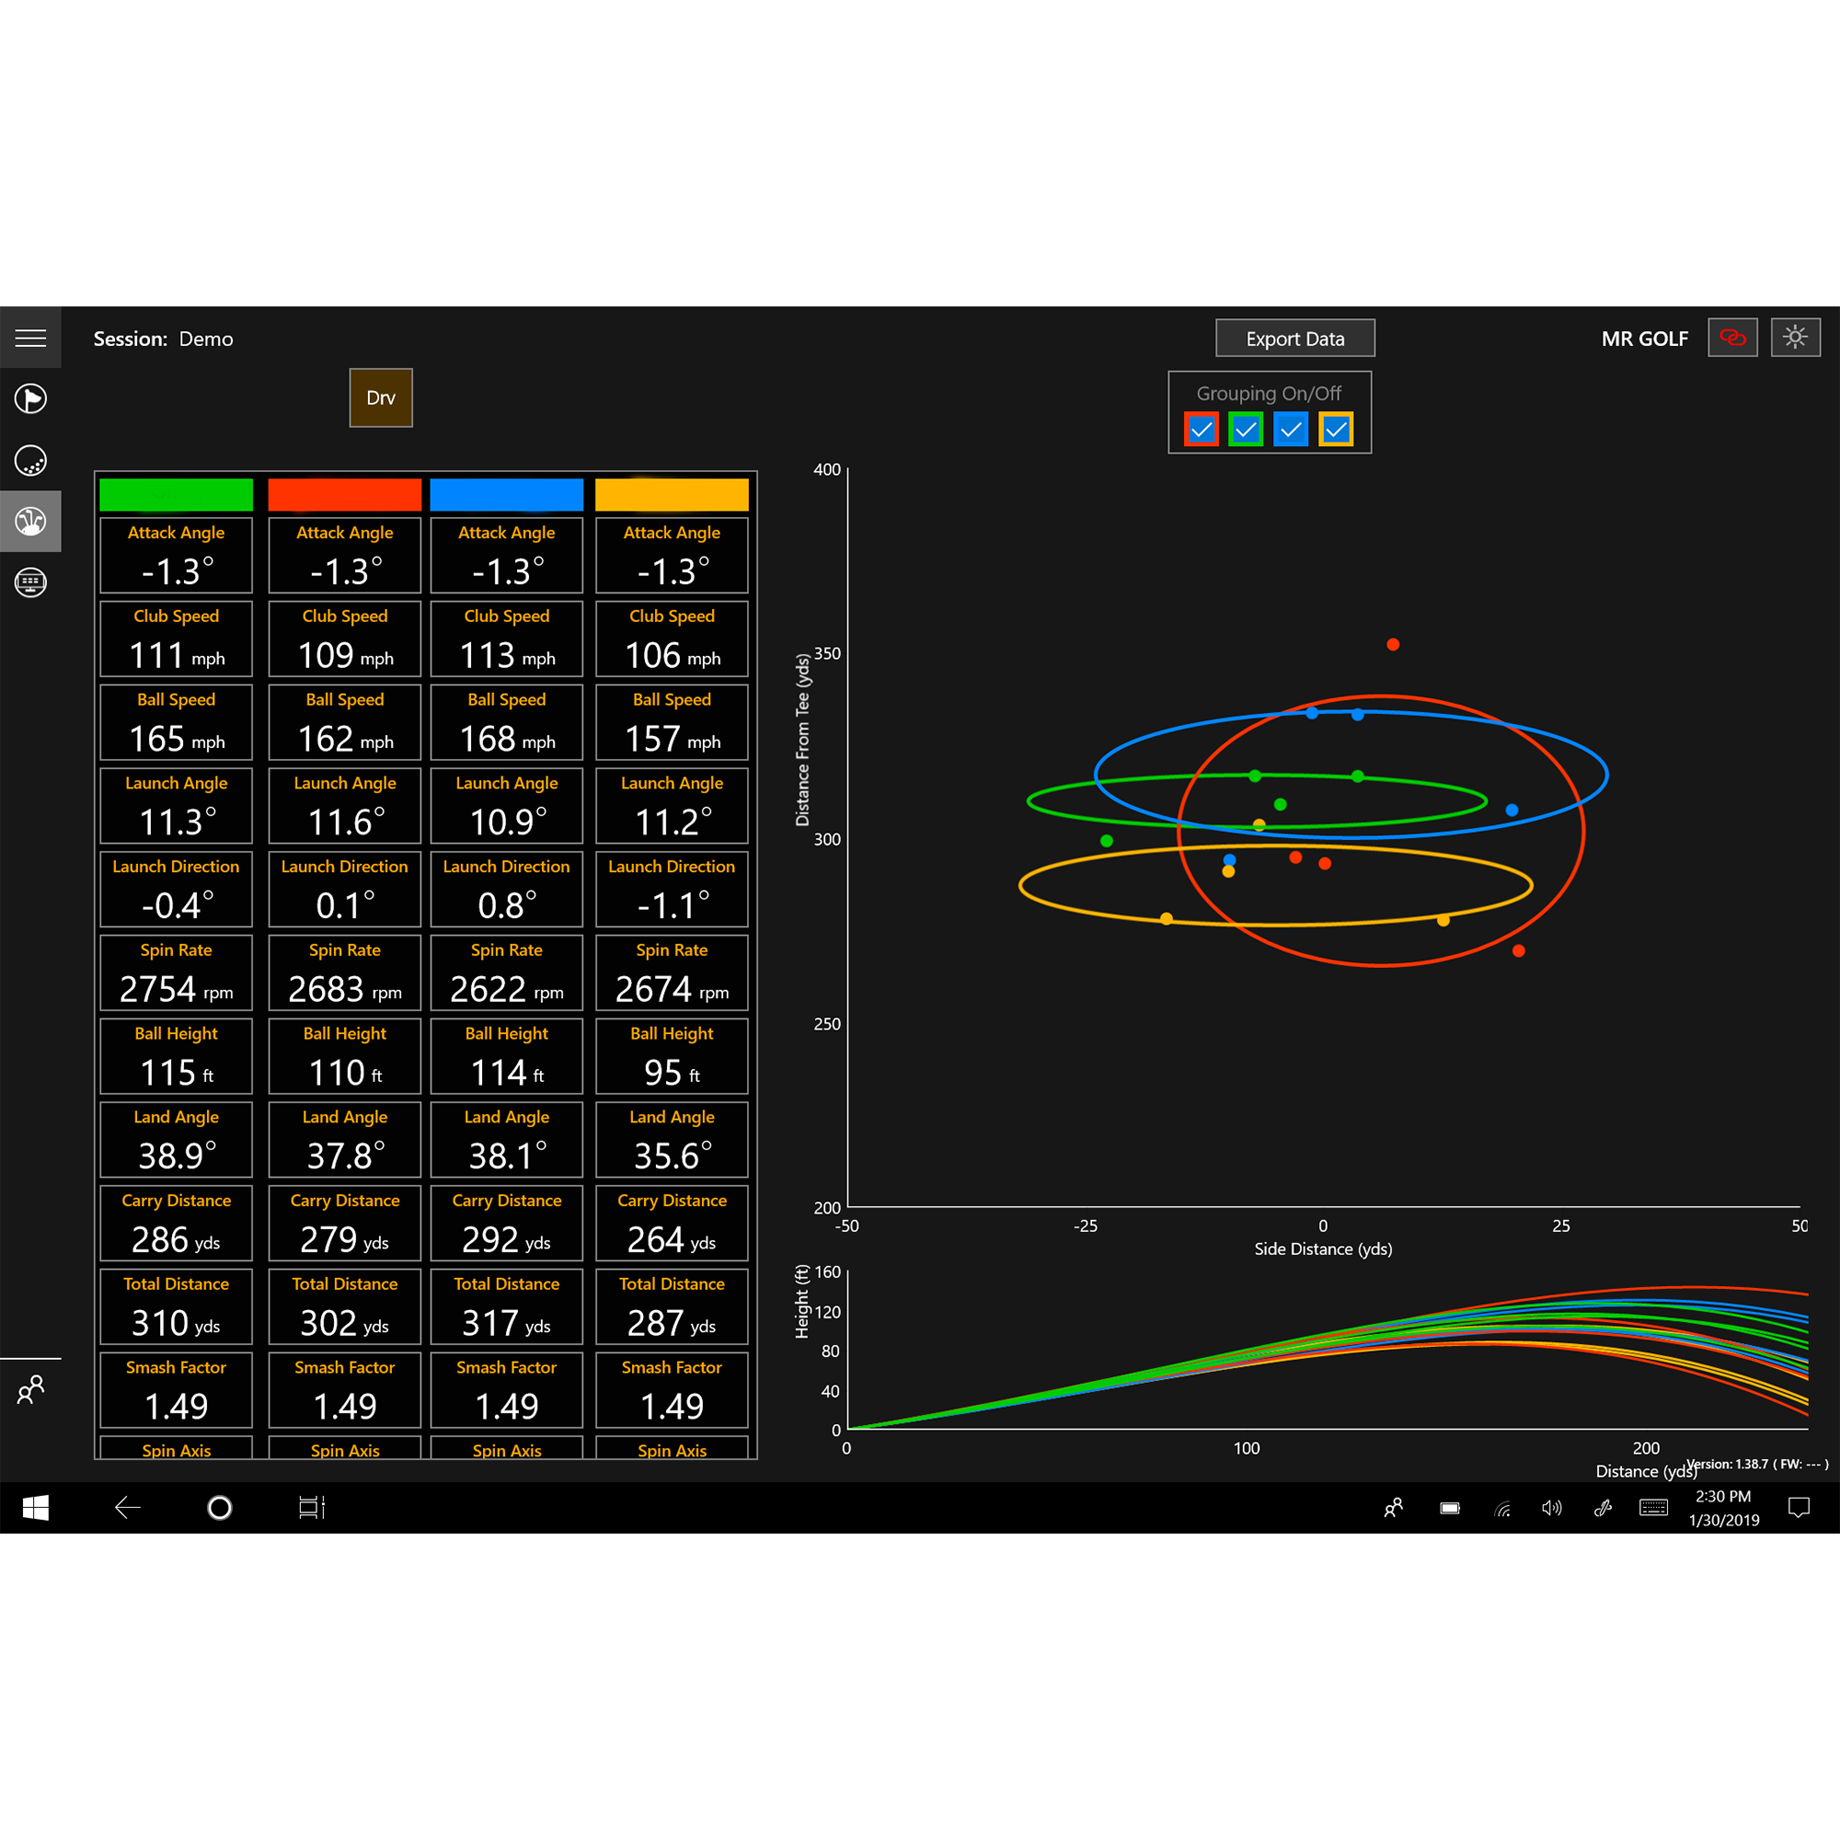1840x1840 pixels.
Task: Click the MR GOLF account name
Action: click(x=1645, y=338)
